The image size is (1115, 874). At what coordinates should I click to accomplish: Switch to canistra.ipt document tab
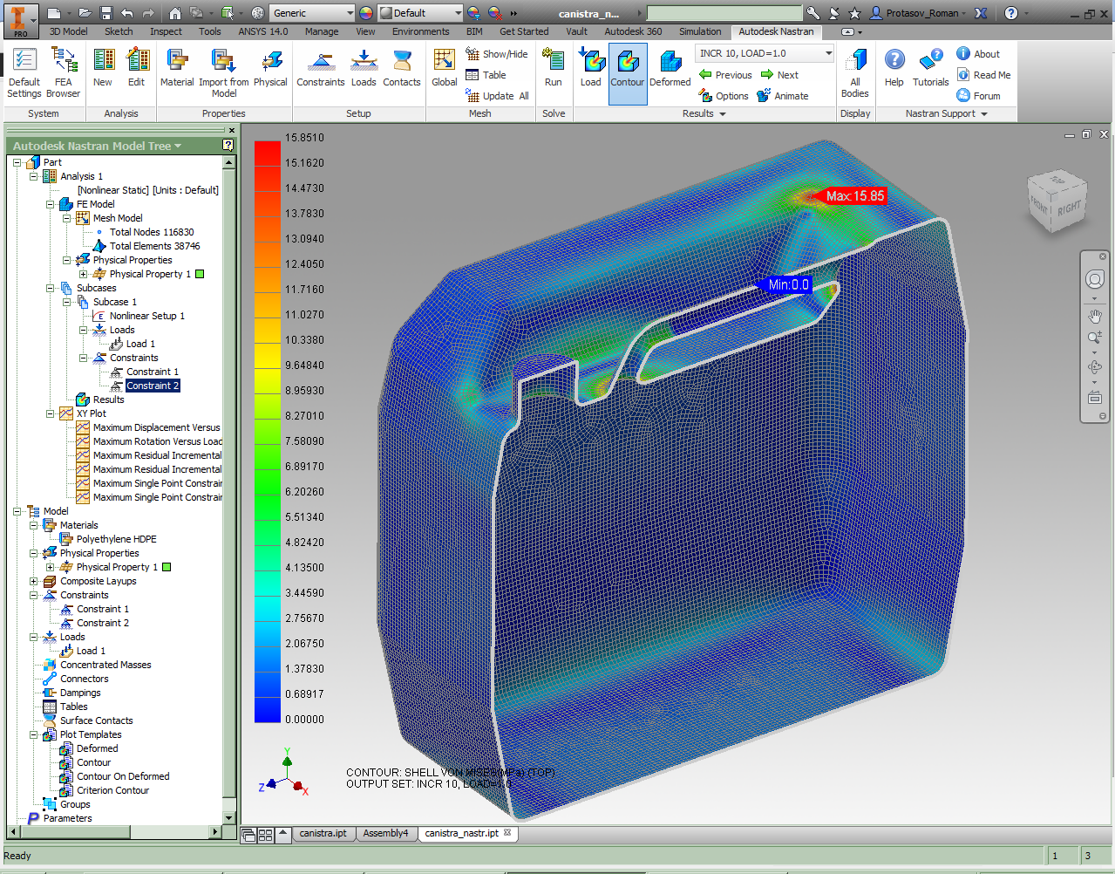323,833
